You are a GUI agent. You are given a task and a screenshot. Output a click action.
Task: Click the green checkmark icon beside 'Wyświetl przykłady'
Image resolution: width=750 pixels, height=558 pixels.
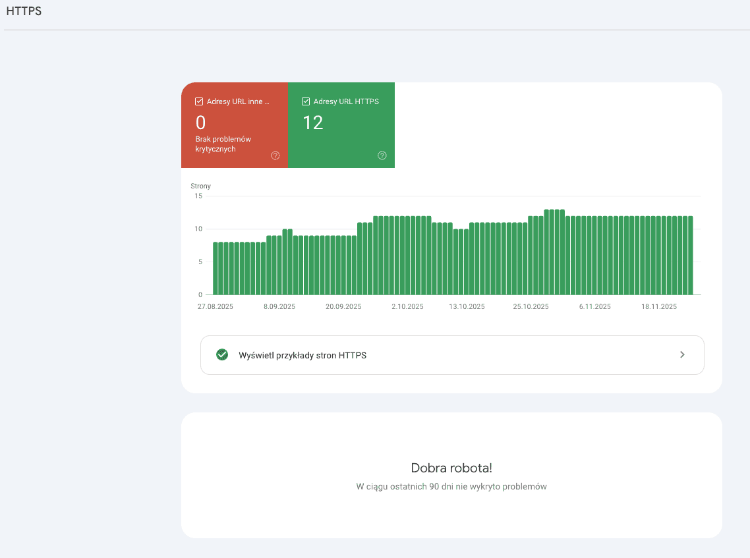tap(222, 355)
